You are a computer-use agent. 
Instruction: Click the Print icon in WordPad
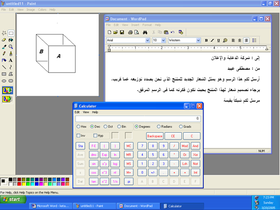[131, 32]
